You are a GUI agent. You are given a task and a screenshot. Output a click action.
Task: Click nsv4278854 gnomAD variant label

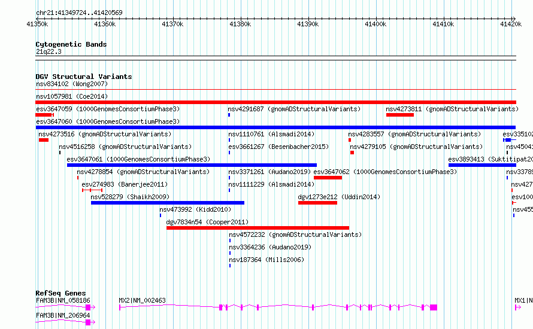143,172
